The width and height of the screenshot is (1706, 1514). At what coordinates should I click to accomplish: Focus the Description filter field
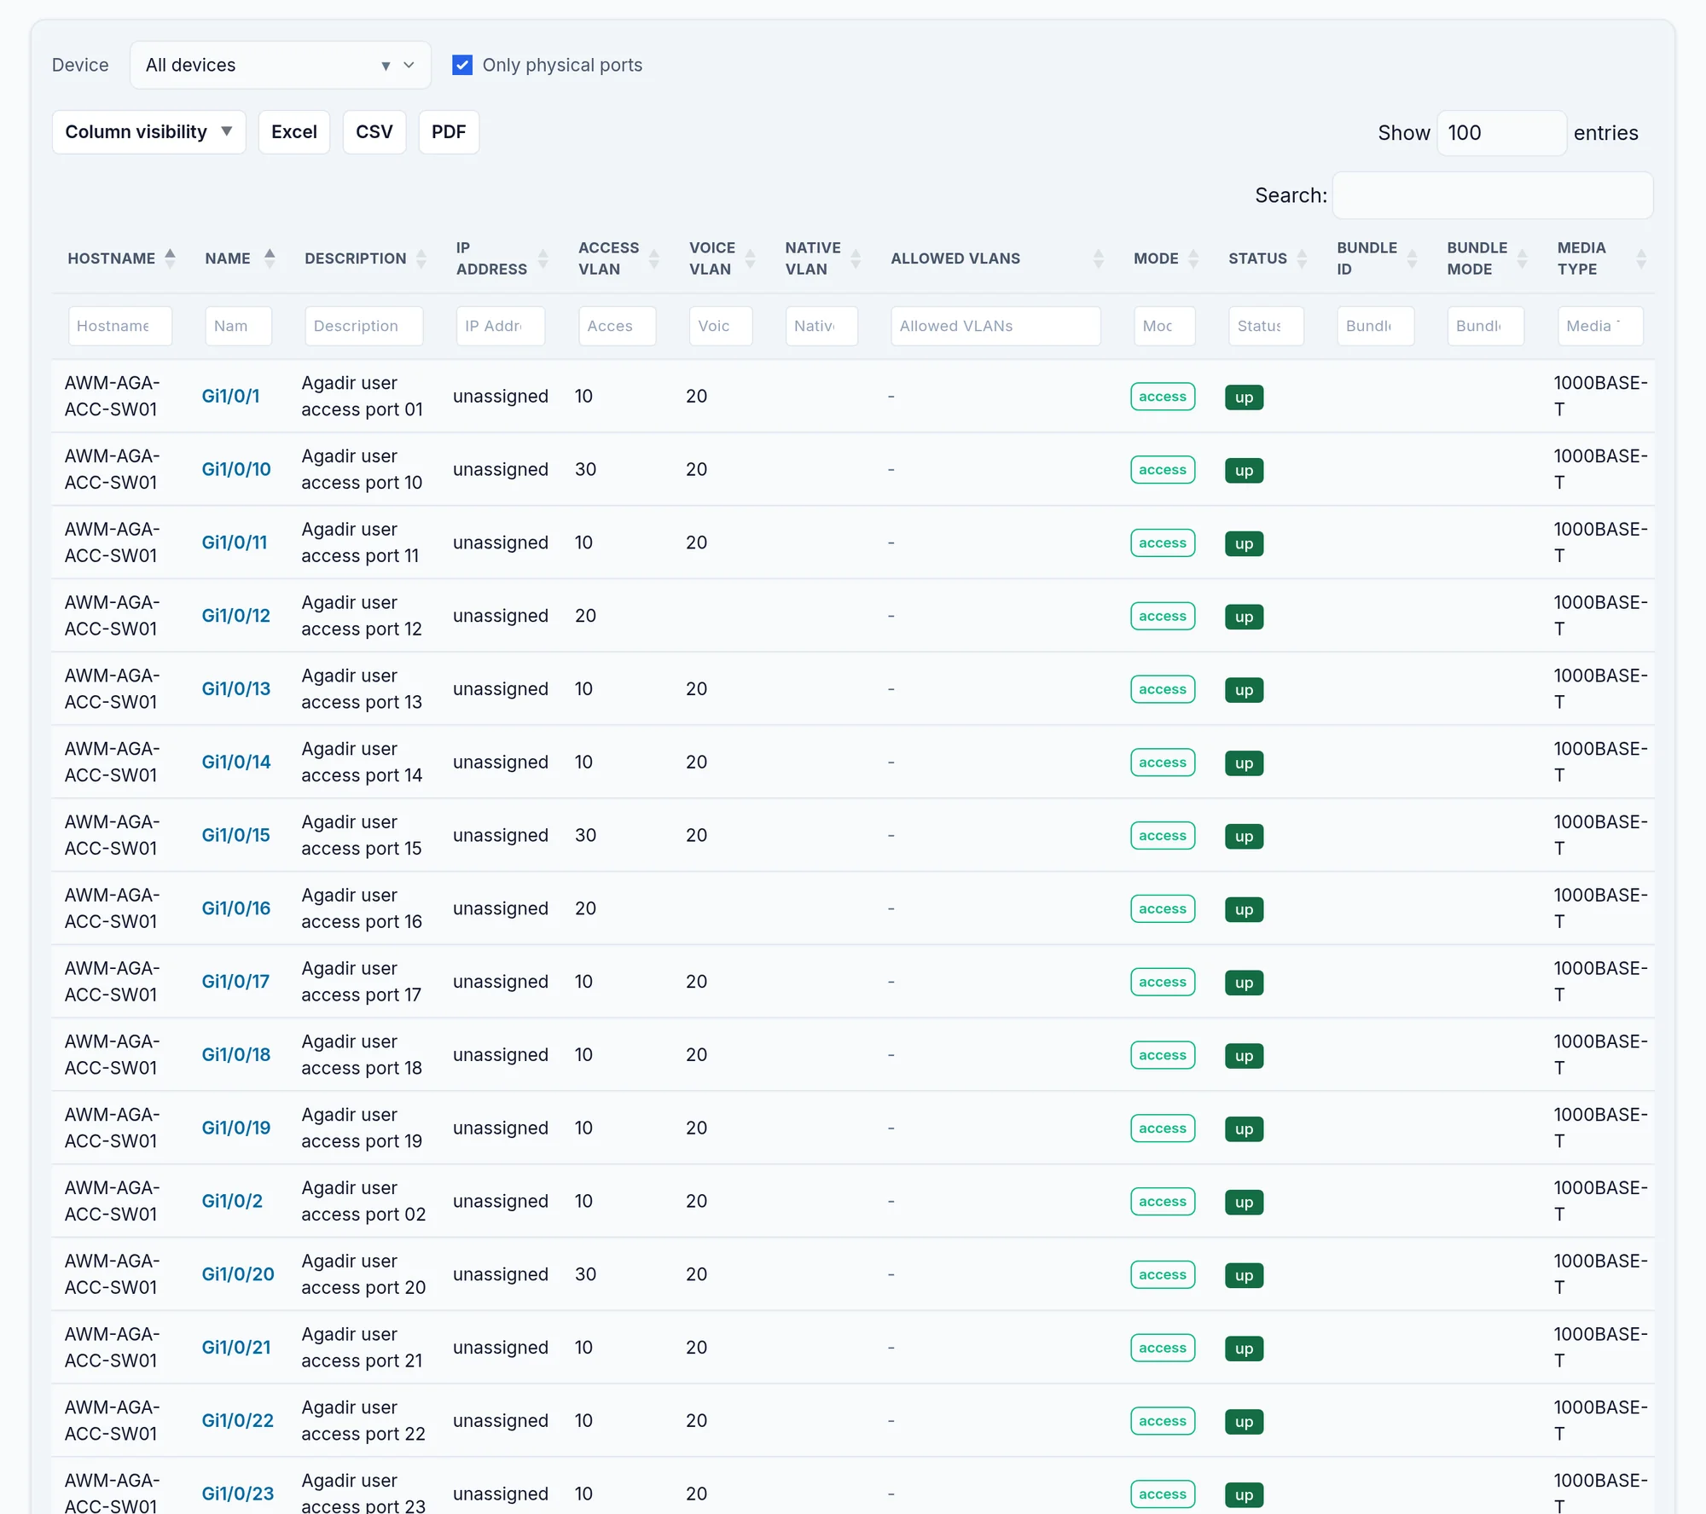click(x=363, y=326)
